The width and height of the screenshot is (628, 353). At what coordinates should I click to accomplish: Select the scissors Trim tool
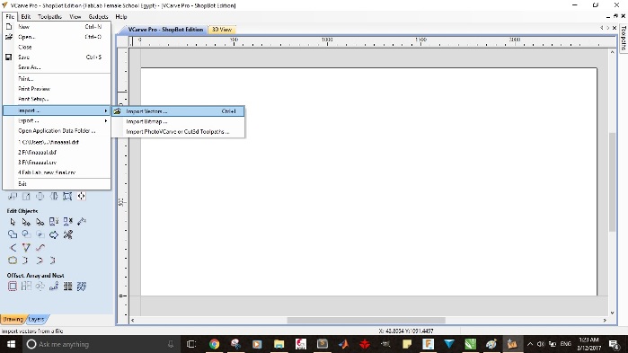click(x=67, y=234)
